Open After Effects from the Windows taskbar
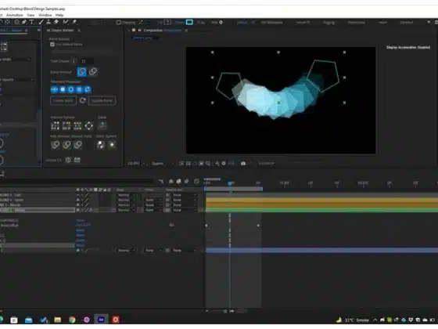Screen dimensions: 438x329 (x=101, y=320)
